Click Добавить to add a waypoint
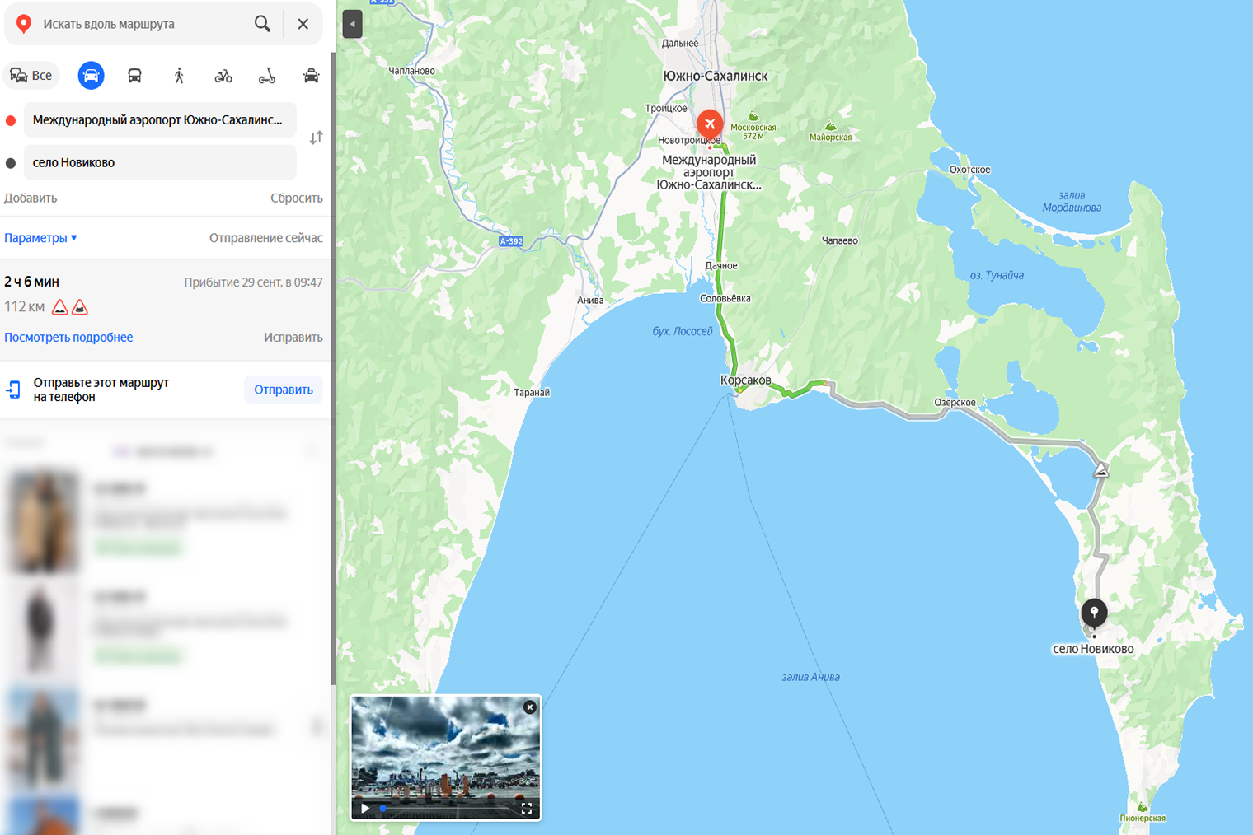 [x=31, y=198]
